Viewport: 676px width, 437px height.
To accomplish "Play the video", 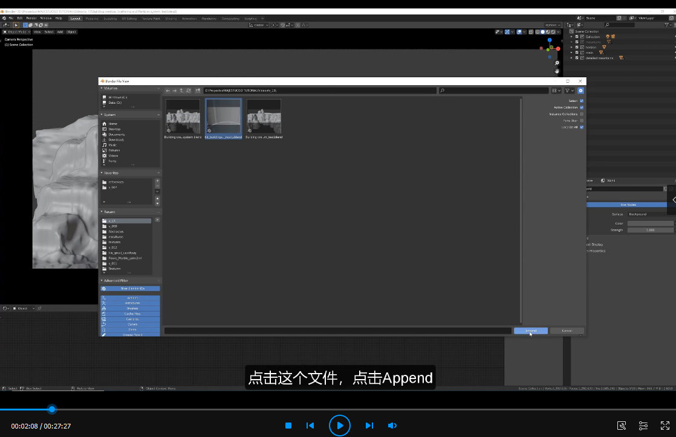I will coord(340,426).
